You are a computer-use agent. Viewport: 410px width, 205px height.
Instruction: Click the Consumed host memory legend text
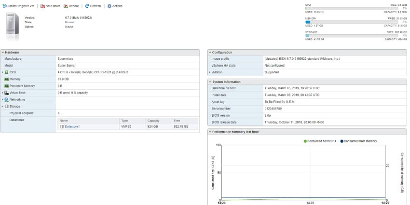tap(361, 141)
